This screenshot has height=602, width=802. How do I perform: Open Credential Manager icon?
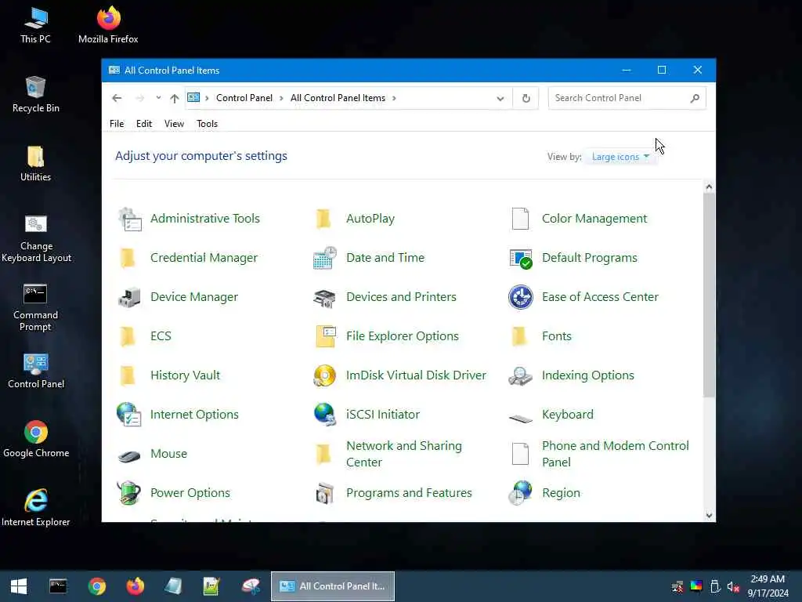coord(128,258)
